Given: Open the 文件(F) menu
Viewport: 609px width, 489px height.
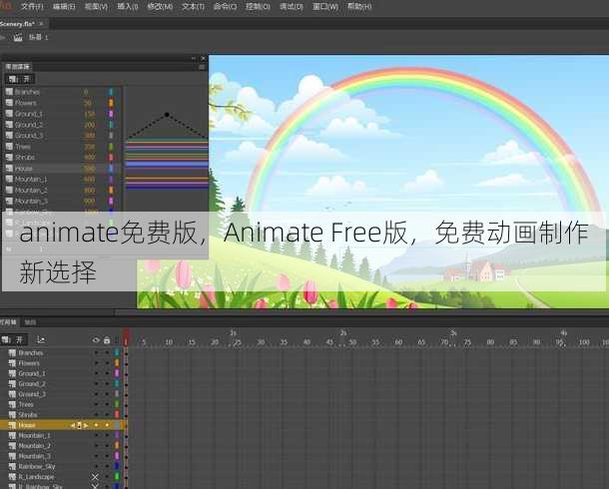Looking at the screenshot, I should [x=32, y=6].
